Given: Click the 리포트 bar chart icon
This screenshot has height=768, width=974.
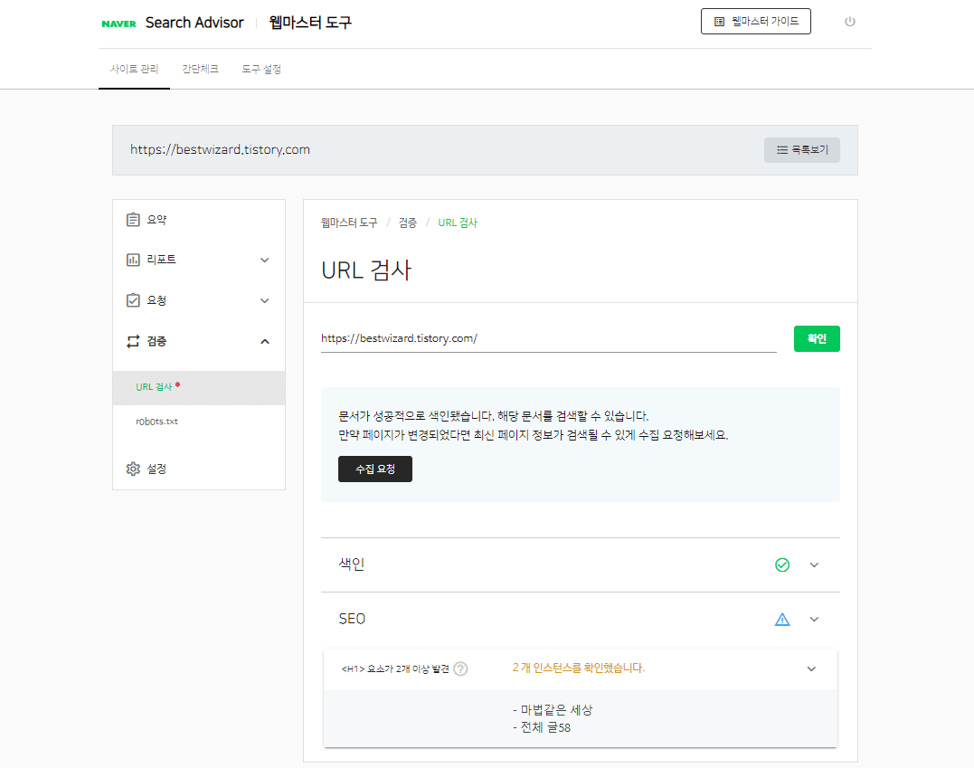Looking at the screenshot, I should (133, 259).
